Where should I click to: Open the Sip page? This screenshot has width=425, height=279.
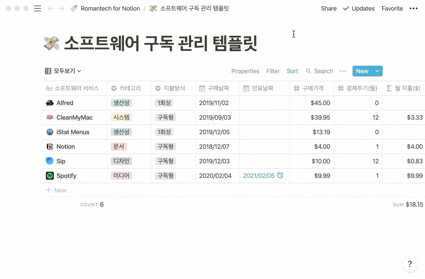(61, 161)
